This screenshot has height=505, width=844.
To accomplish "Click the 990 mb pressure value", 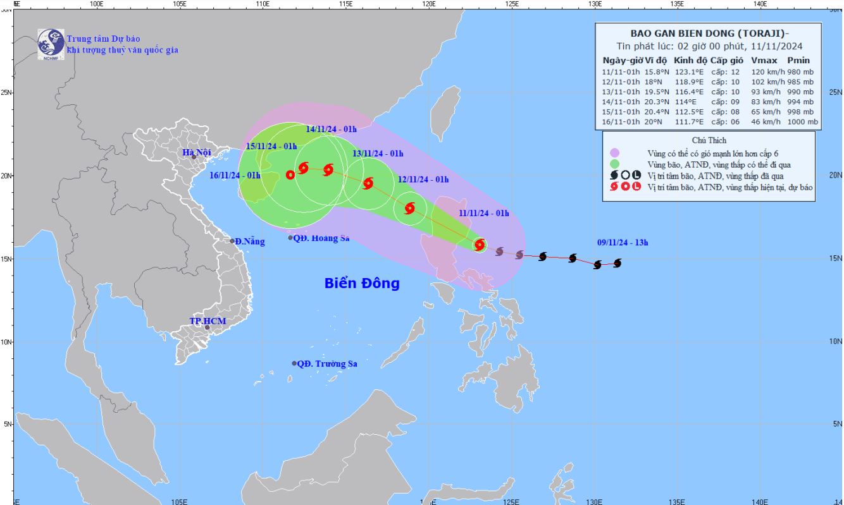I will pyautogui.click(x=802, y=92).
